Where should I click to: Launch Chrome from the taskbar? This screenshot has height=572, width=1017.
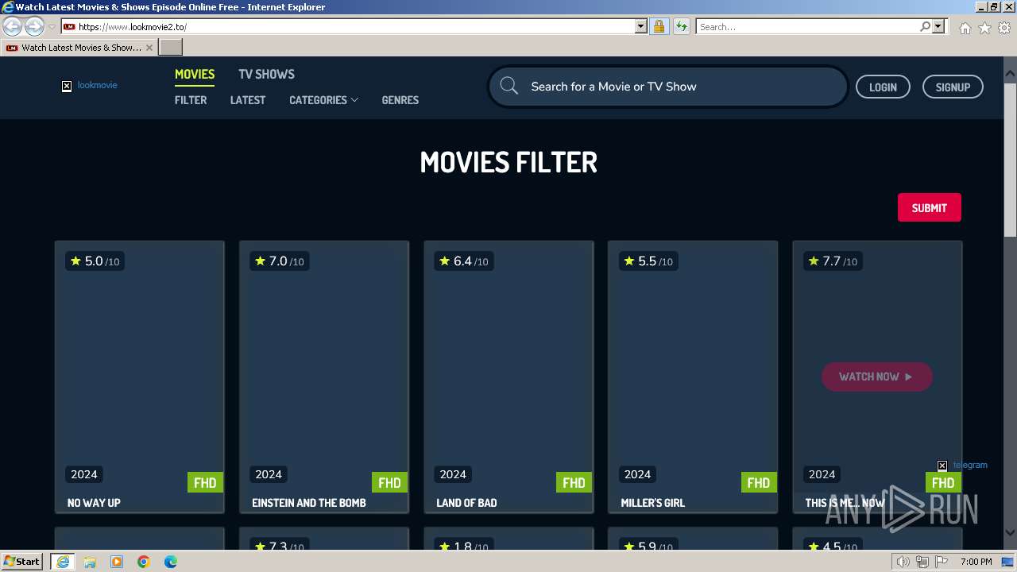click(x=144, y=562)
